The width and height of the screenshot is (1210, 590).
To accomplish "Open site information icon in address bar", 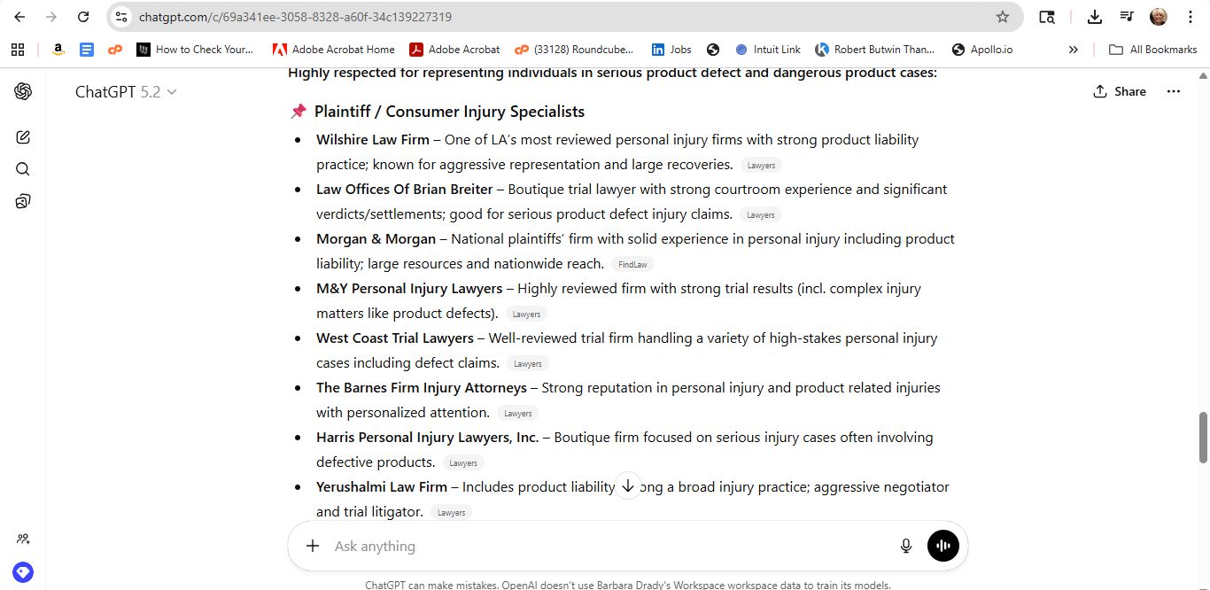I will pyautogui.click(x=121, y=17).
